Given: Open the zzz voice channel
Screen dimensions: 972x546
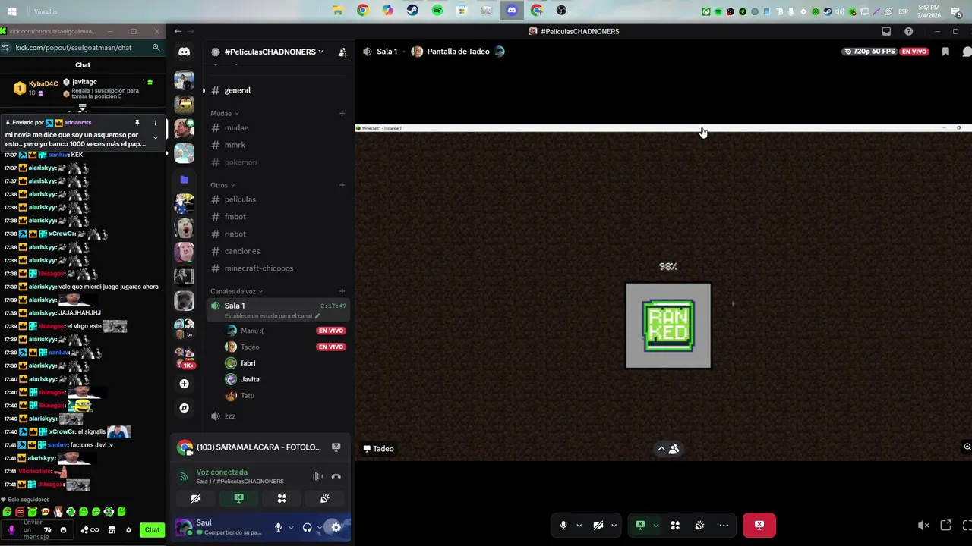Looking at the screenshot, I should coord(277,416).
